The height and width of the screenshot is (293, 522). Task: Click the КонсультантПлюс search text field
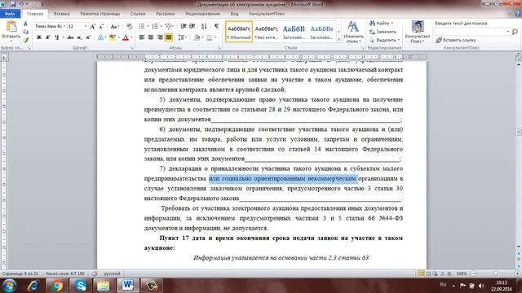pos(472,32)
